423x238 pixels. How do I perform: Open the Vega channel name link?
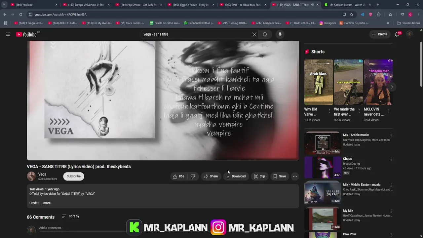coord(42,174)
